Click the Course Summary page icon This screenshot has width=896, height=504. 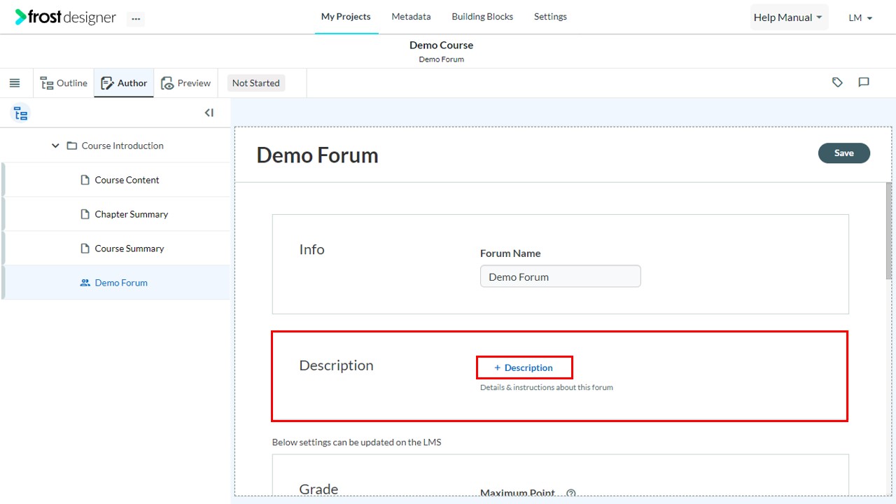pos(85,248)
